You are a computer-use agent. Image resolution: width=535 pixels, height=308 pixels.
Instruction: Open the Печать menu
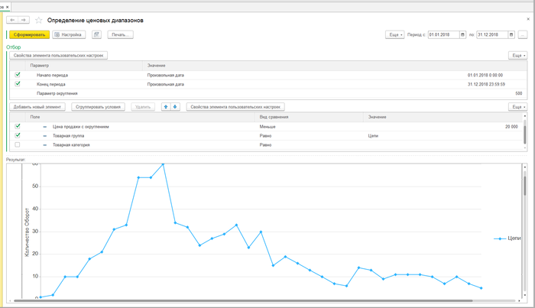pos(120,34)
